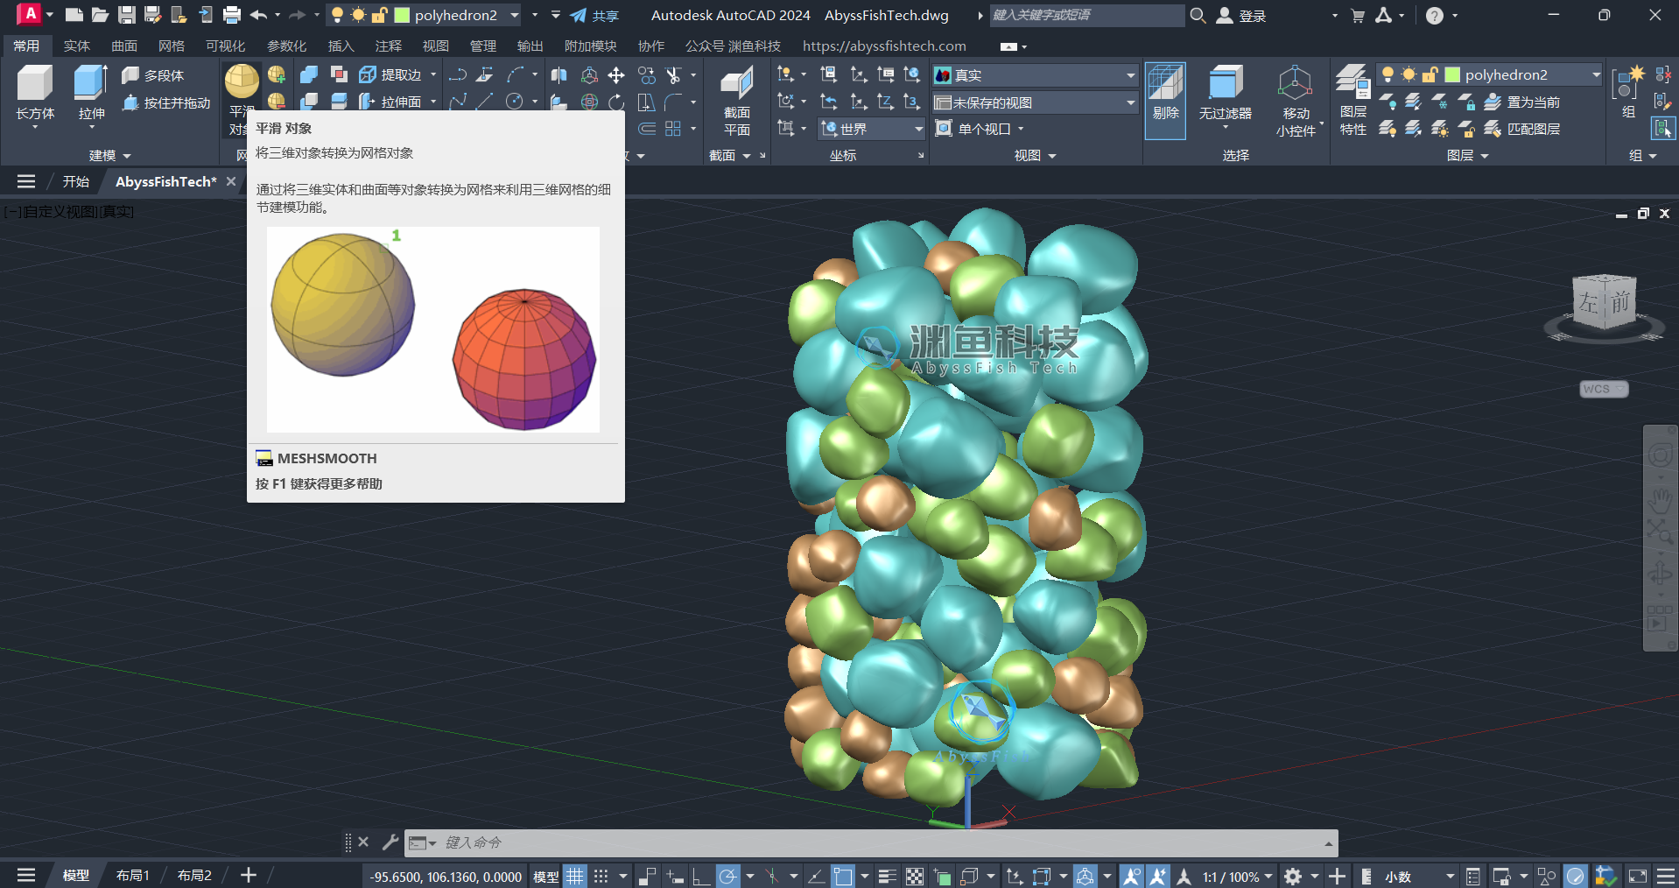
Task: Select the Box (长方体) solid tool
Action: click(x=35, y=92)
